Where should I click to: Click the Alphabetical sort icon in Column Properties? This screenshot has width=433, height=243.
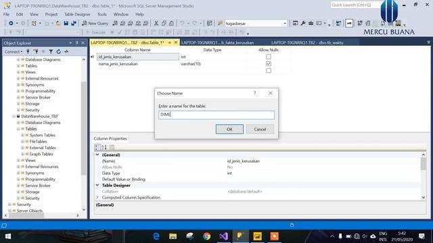[x=104, y=147]
